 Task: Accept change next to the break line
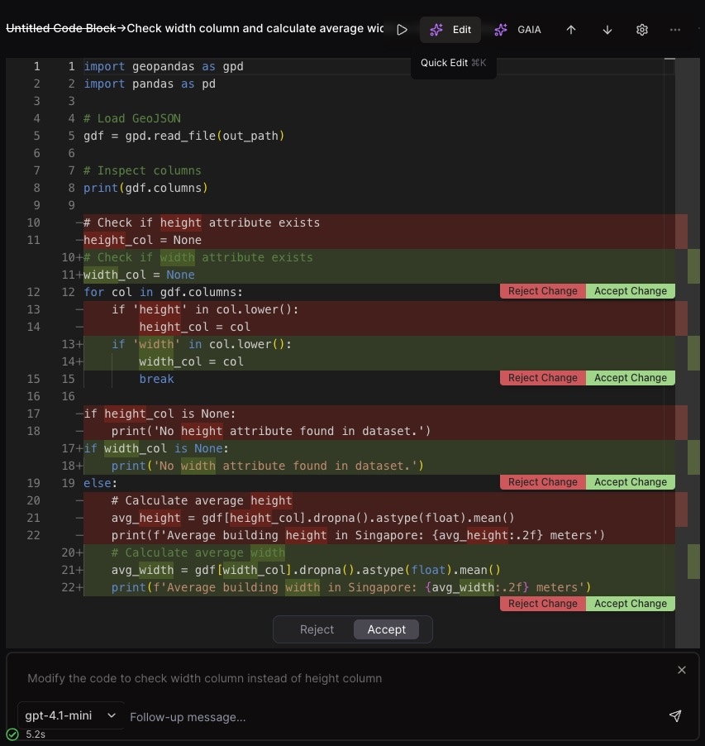[631, 378]
